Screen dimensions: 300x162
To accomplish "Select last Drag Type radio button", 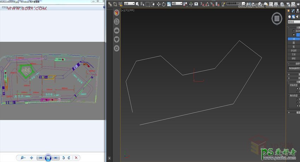I will point(297,106).
